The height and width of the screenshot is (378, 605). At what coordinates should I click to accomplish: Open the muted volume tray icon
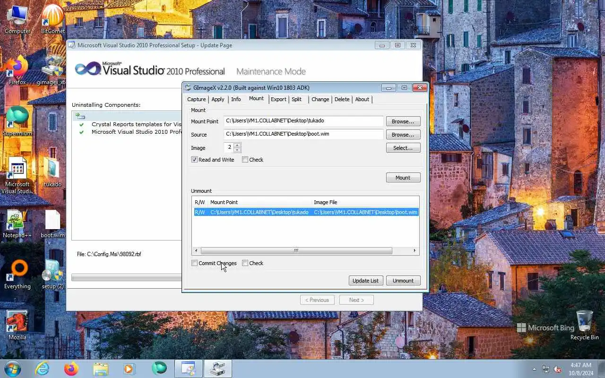pos(558,369)
